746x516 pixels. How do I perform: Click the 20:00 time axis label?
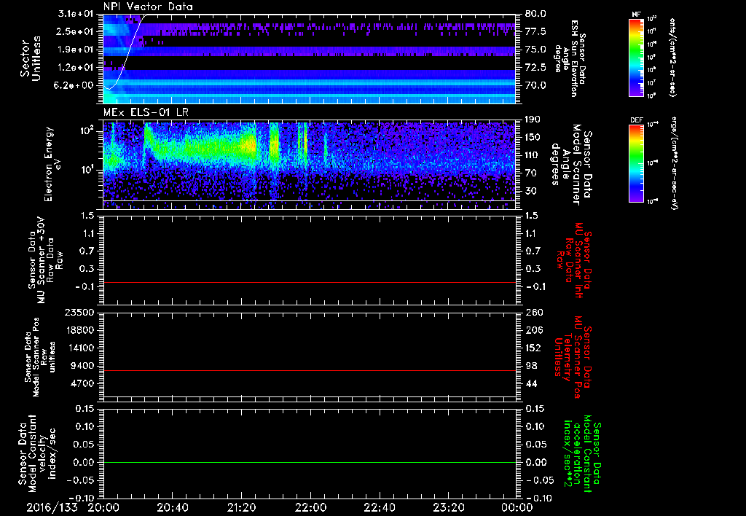(103, 507)
